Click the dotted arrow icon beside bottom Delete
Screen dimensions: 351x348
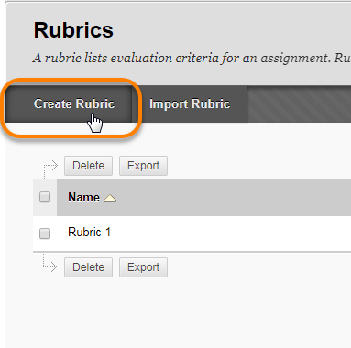(x=49, y=263)
